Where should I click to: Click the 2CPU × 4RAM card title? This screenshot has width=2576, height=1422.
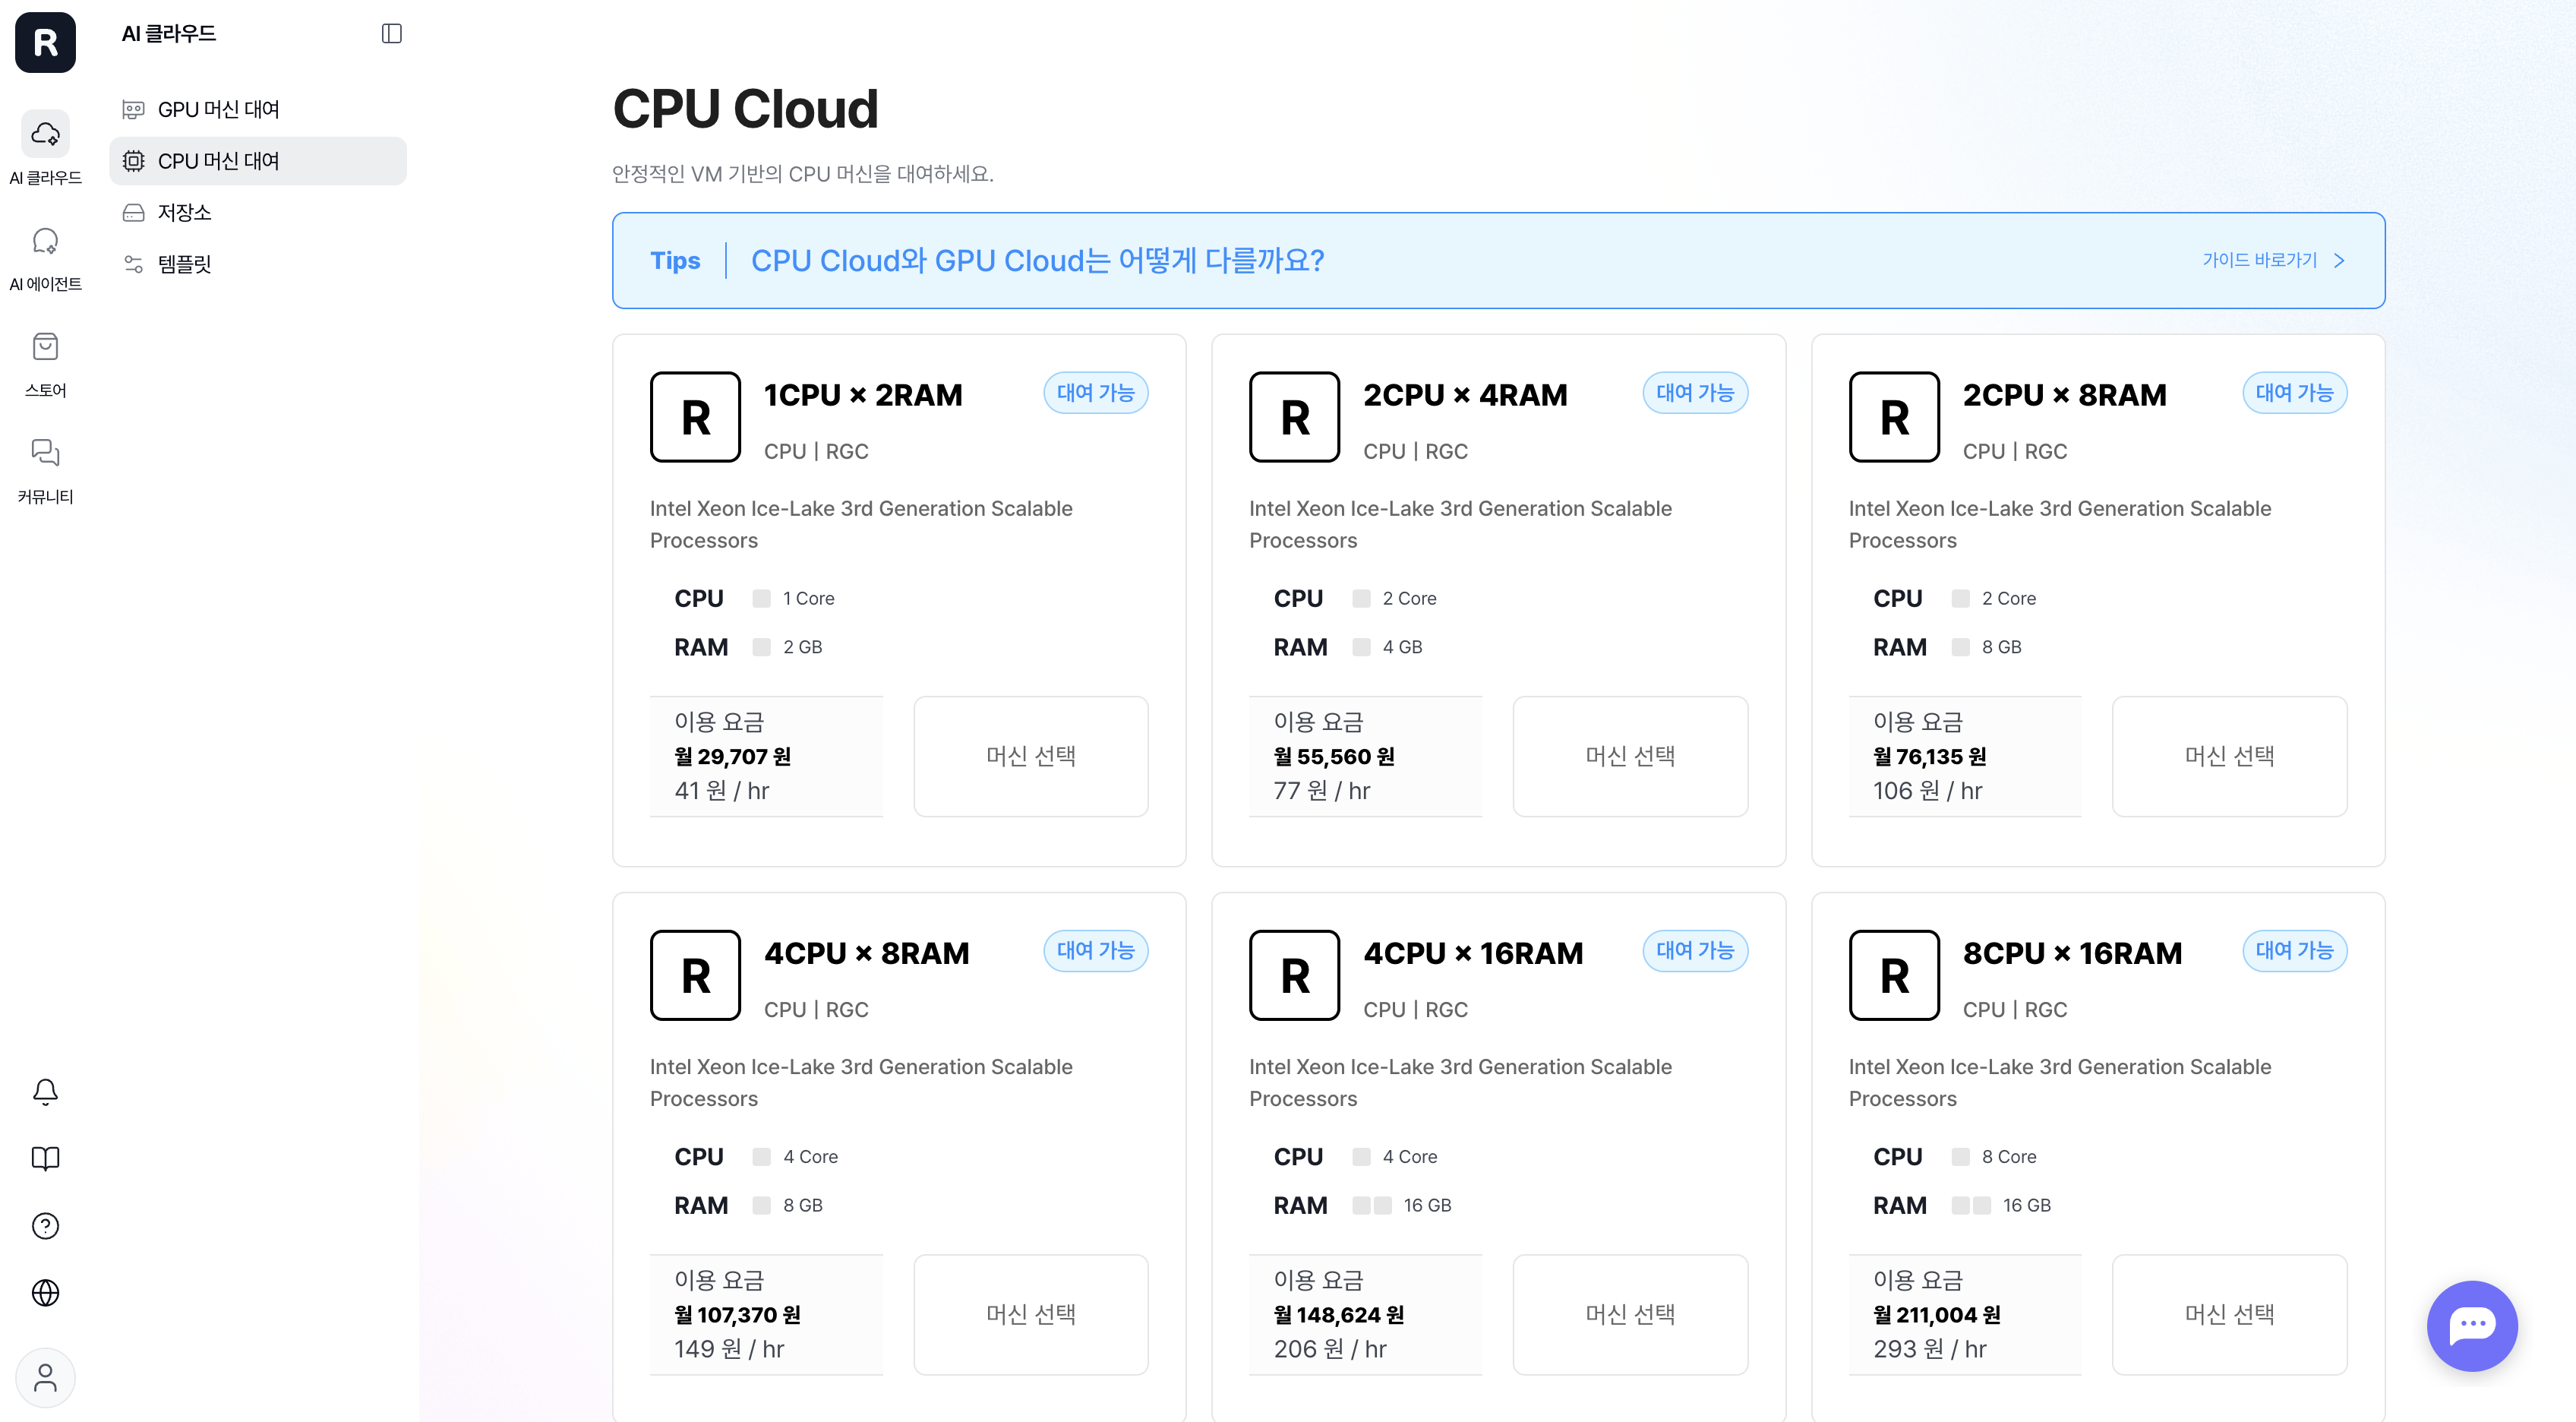tap(1465, 395)
